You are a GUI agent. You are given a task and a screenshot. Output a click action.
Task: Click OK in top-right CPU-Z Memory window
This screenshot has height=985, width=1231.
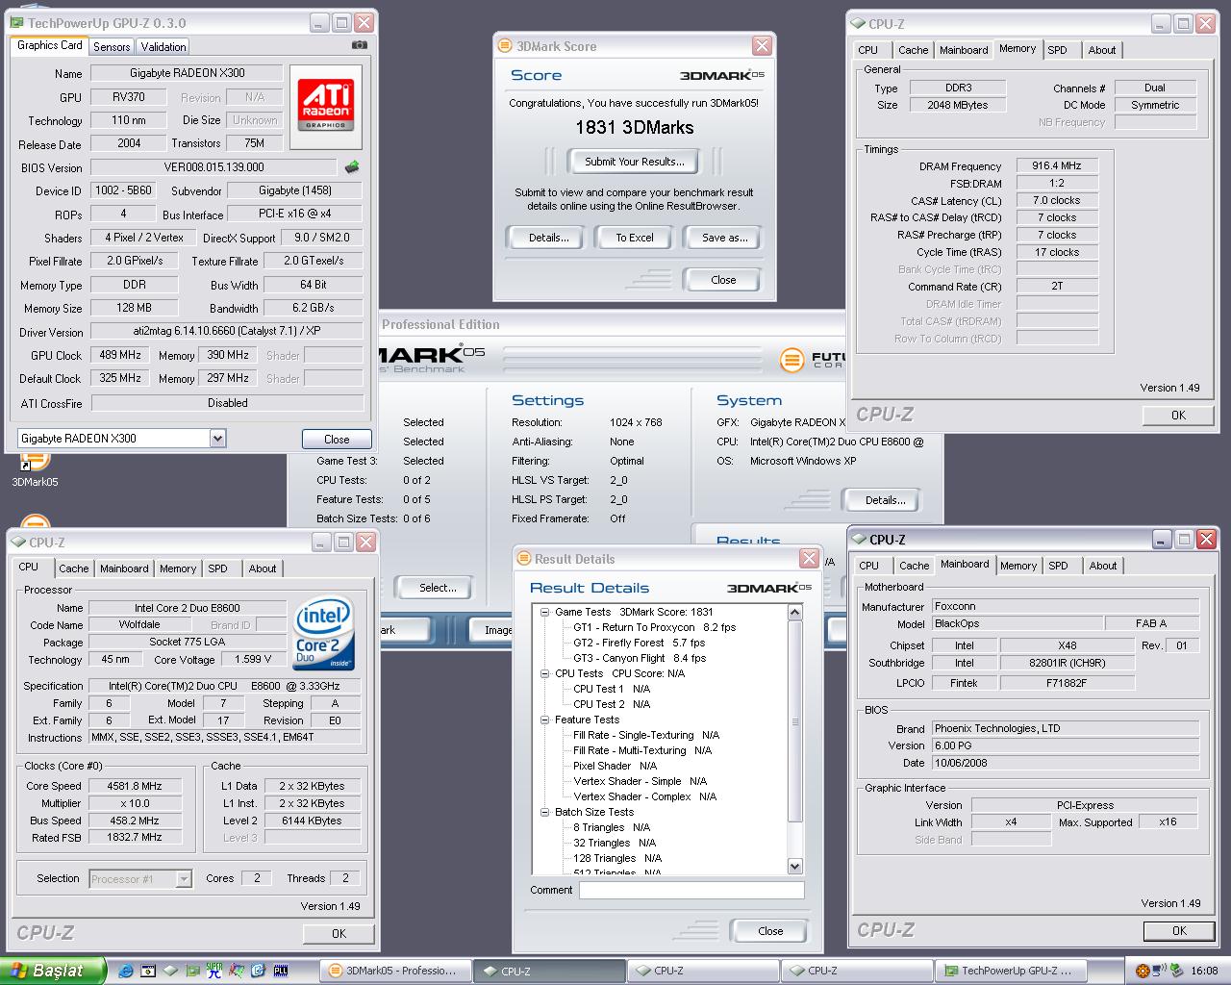coord(1178,416)
